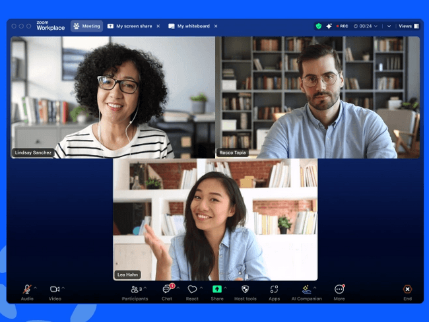Viewport: 429px width, 322px height.
Task: Open the Apps icon
Action: coord(274,289)
